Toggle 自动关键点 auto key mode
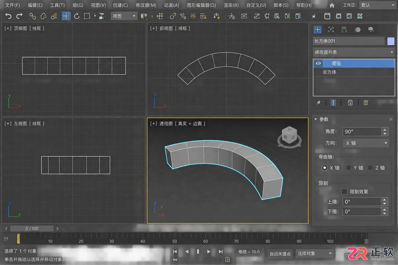Screen dimensions: 398x265 280,254
